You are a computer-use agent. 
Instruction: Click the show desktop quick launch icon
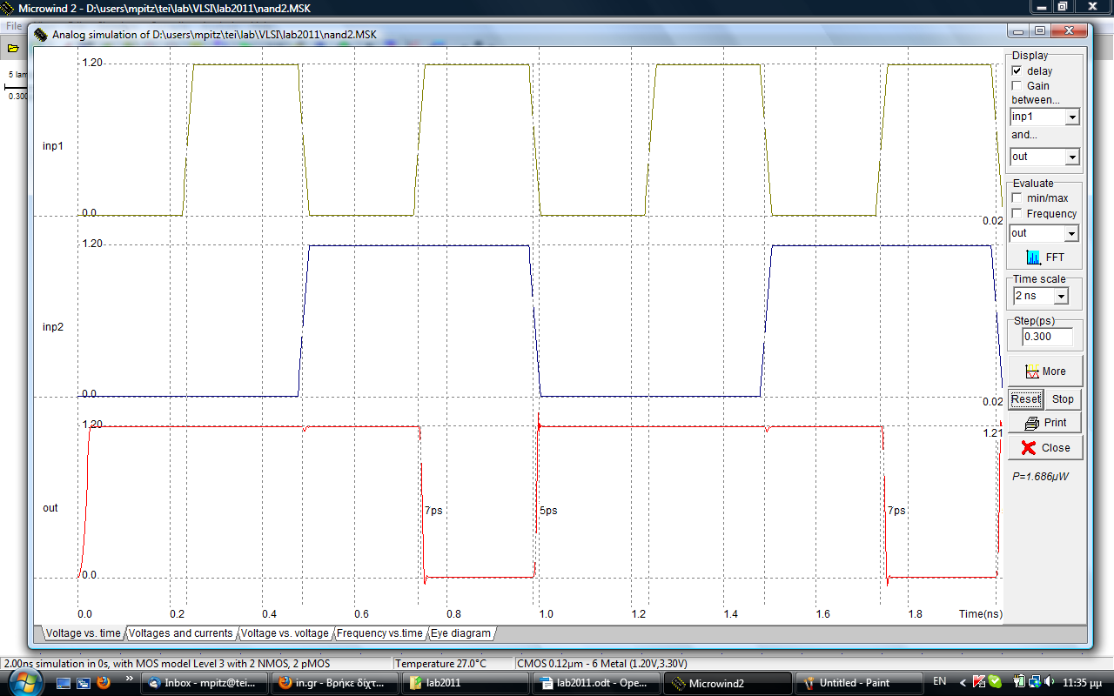[64, 683]
